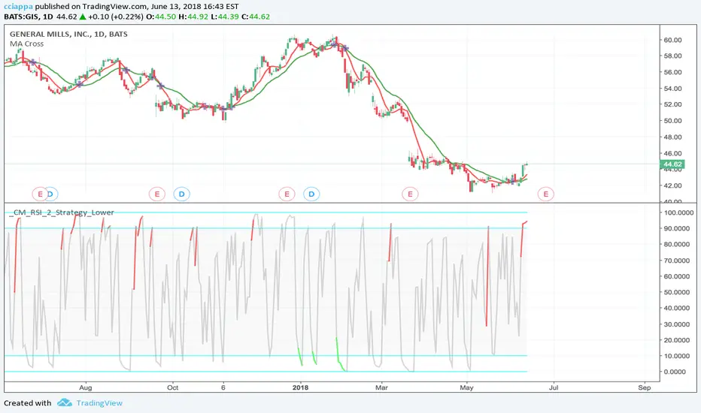
Task: Click the 58.00 price axis label
Action: (672, 56)
